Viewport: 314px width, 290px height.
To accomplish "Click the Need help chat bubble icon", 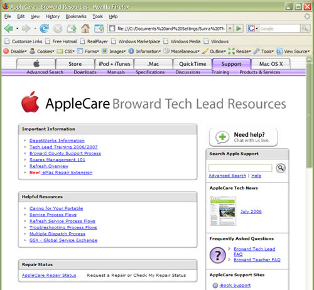I will (222, 137).
